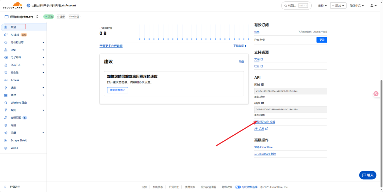The width and height of the screenshot is (383, 192).
Task: Expand the rules submenu arrow
Action: point(43,110)
